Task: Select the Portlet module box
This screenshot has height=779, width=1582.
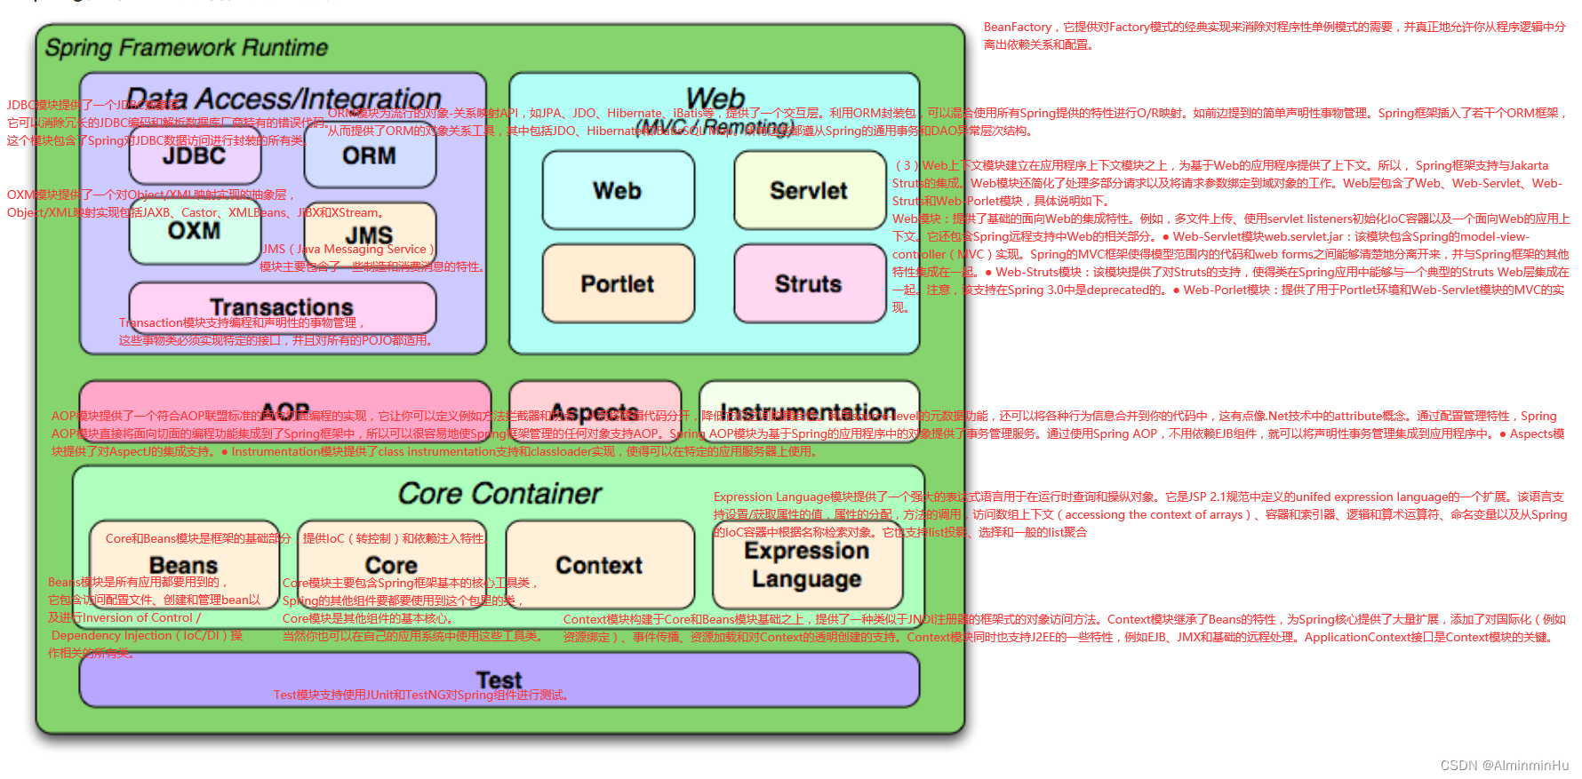Action: tap(618, 283)
